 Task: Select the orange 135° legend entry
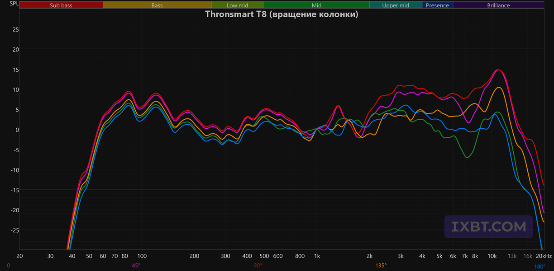pyautogui.click(x=381, y=266)
